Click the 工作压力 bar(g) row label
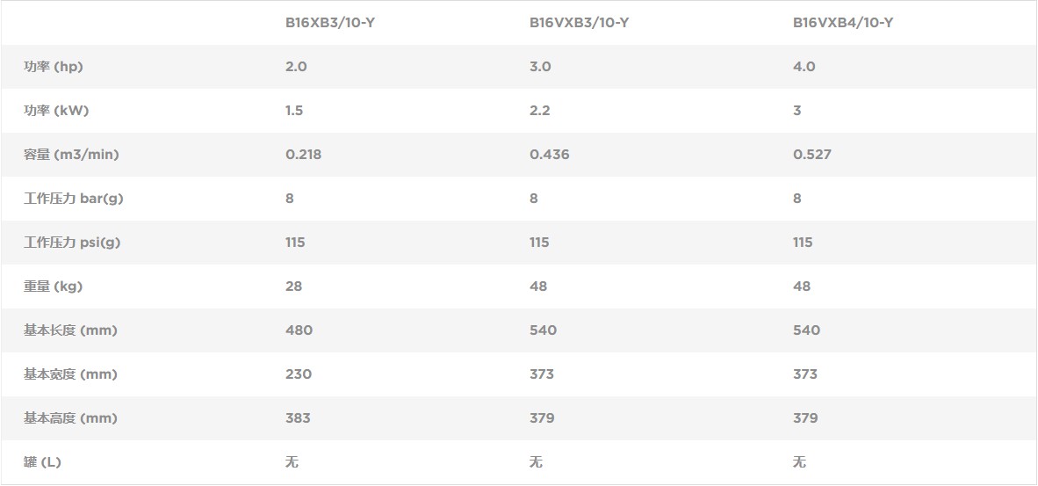 pyautogui.click(x=74, y=199)
